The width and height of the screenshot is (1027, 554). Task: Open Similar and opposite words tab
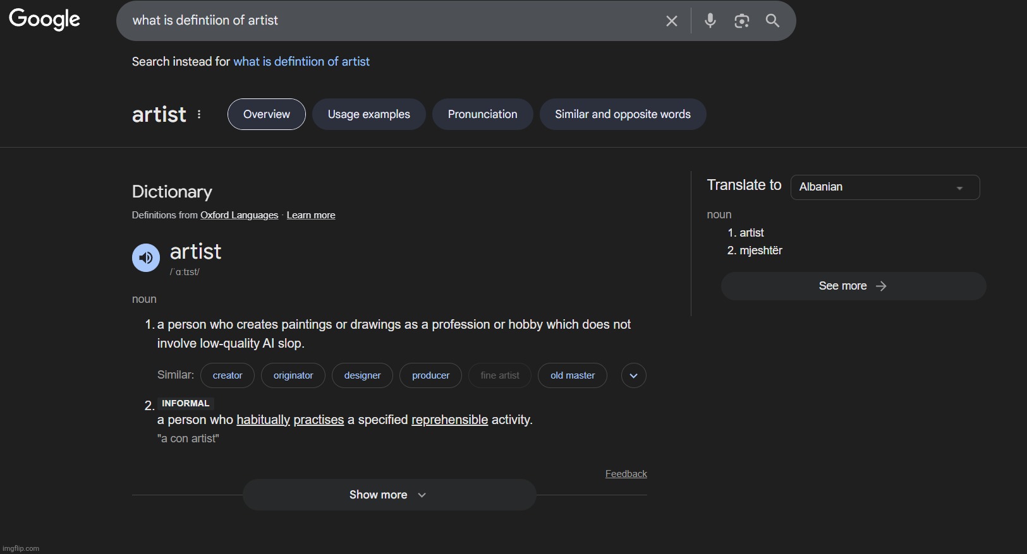pos(623,114)
